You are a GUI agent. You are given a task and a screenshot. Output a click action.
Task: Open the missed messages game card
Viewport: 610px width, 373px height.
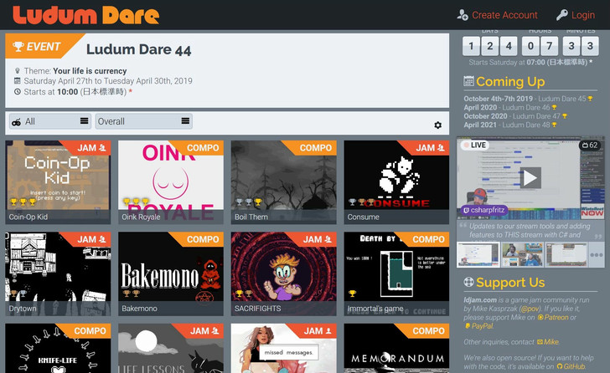point(283,348)
